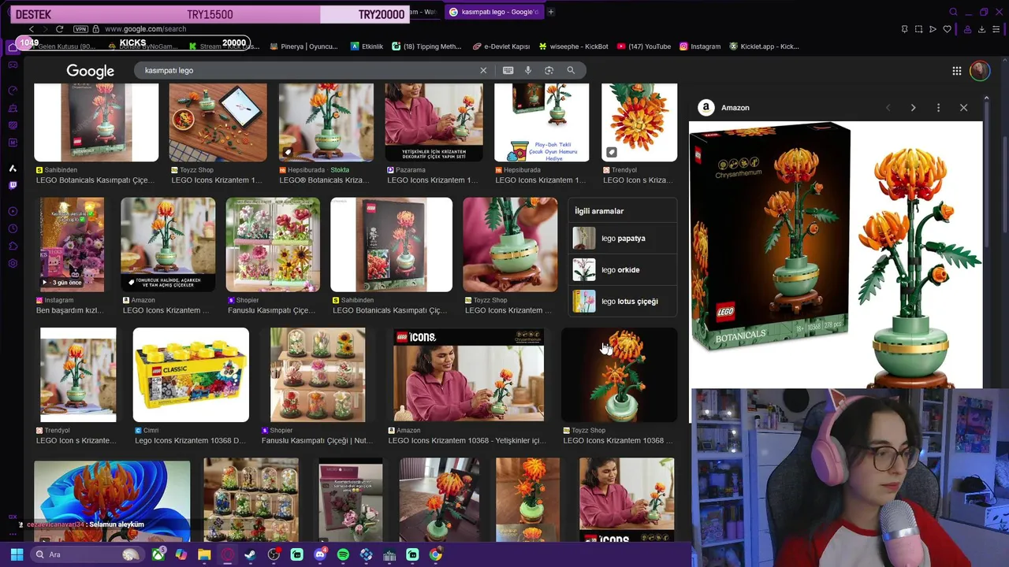Open the Google apps grid

pyautogui.click(x=956, y=71)
